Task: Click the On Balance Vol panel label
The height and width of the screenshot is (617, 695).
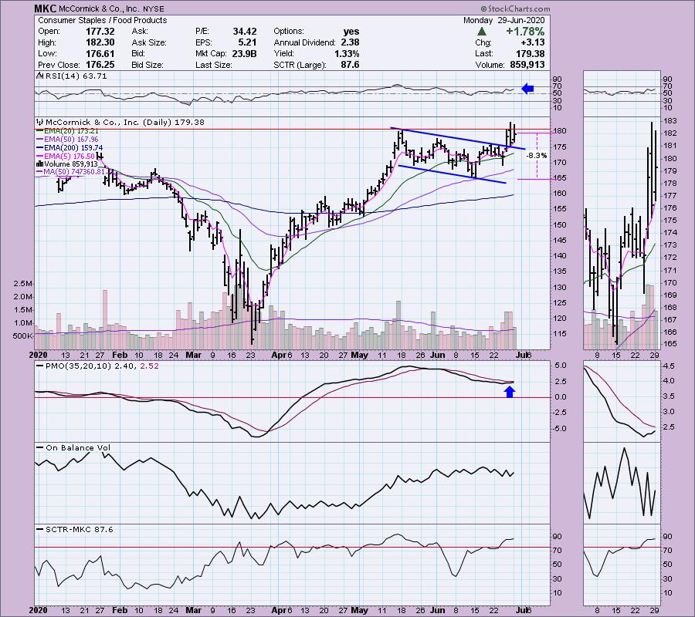Action: click(78, 448)
